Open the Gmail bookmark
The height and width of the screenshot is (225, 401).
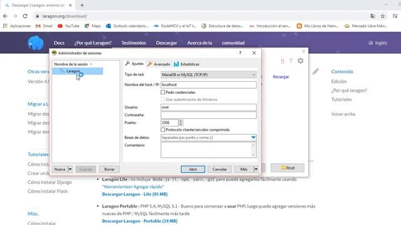44,26
